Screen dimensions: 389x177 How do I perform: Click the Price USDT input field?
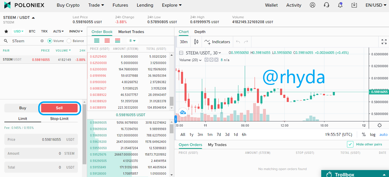point(41,140)
